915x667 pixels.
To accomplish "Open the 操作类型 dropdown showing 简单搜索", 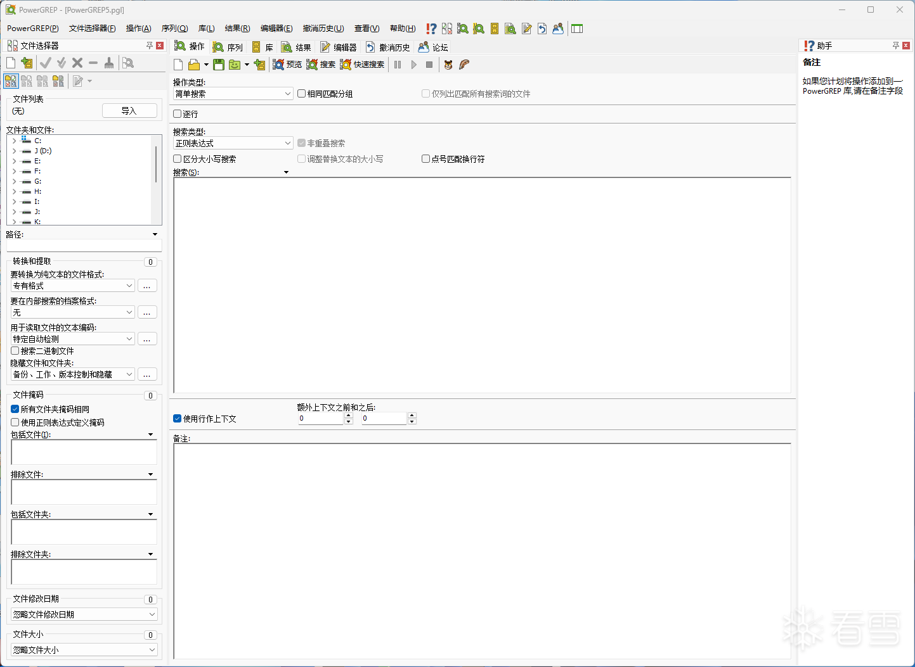I will [x=233, y=94].
